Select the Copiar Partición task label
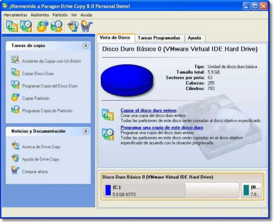This screenshot has height=223, width=274. pos(36,98)
